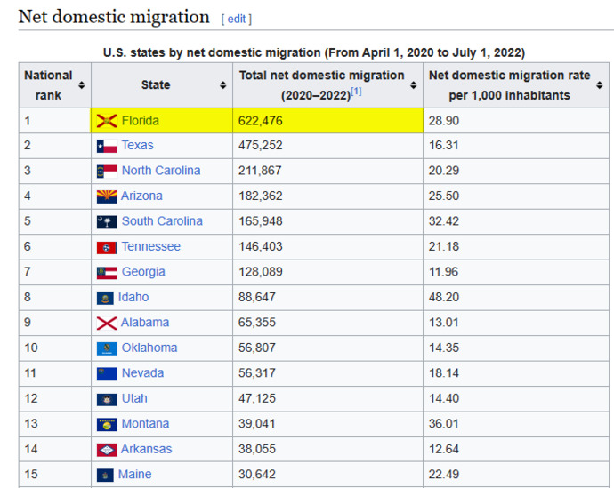The image size is (614, 488).
Task: Click the Arkansas flag icon
Action: [107, 450]
